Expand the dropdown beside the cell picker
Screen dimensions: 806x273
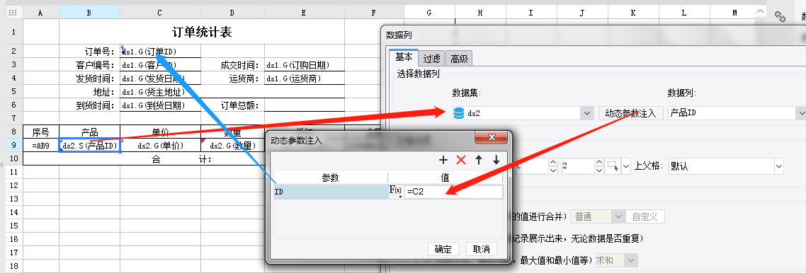click(625, 166)
